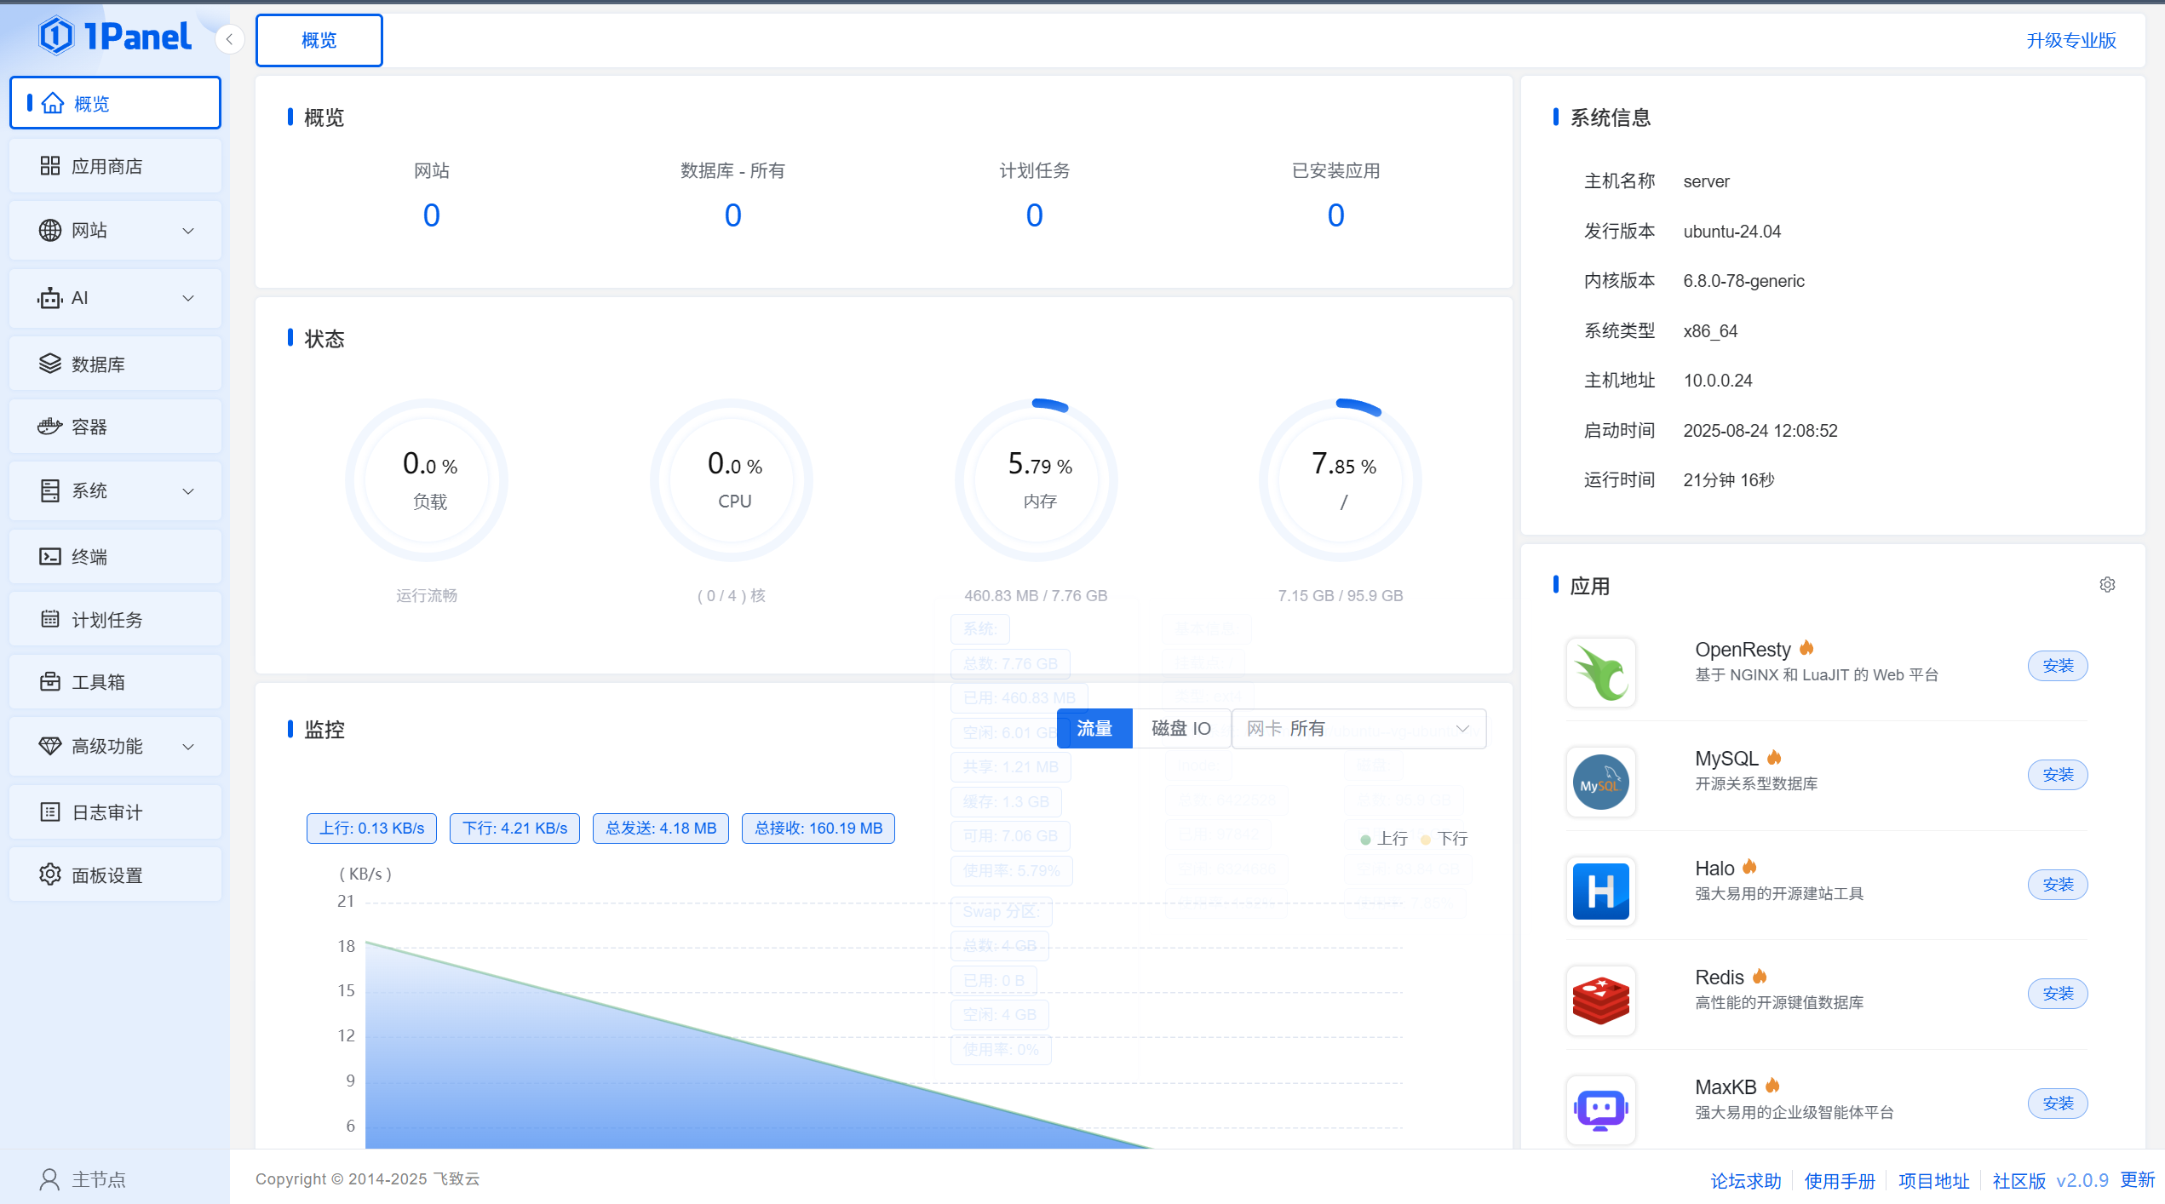Click the MySQL app logo

[x=1600, y=782]
